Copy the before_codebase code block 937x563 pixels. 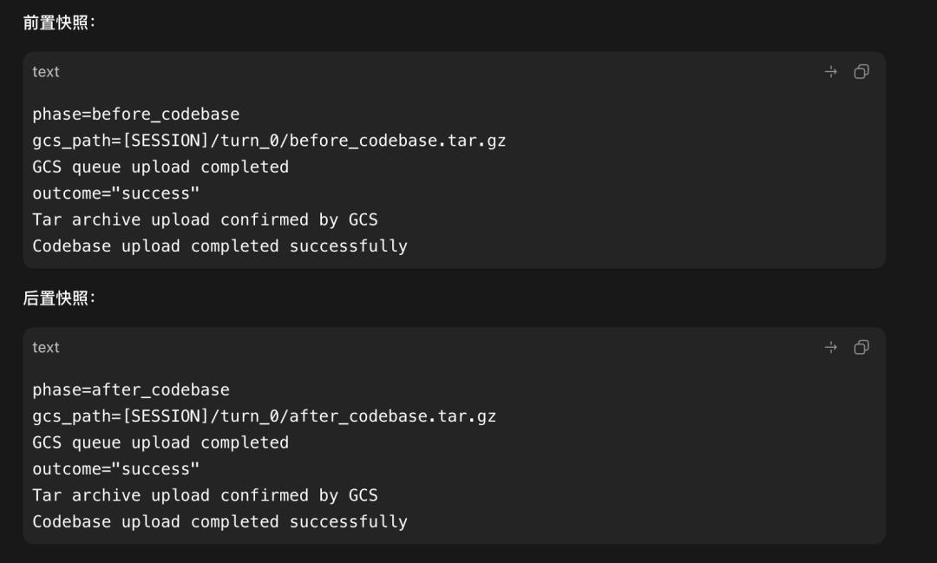[862, 72]
